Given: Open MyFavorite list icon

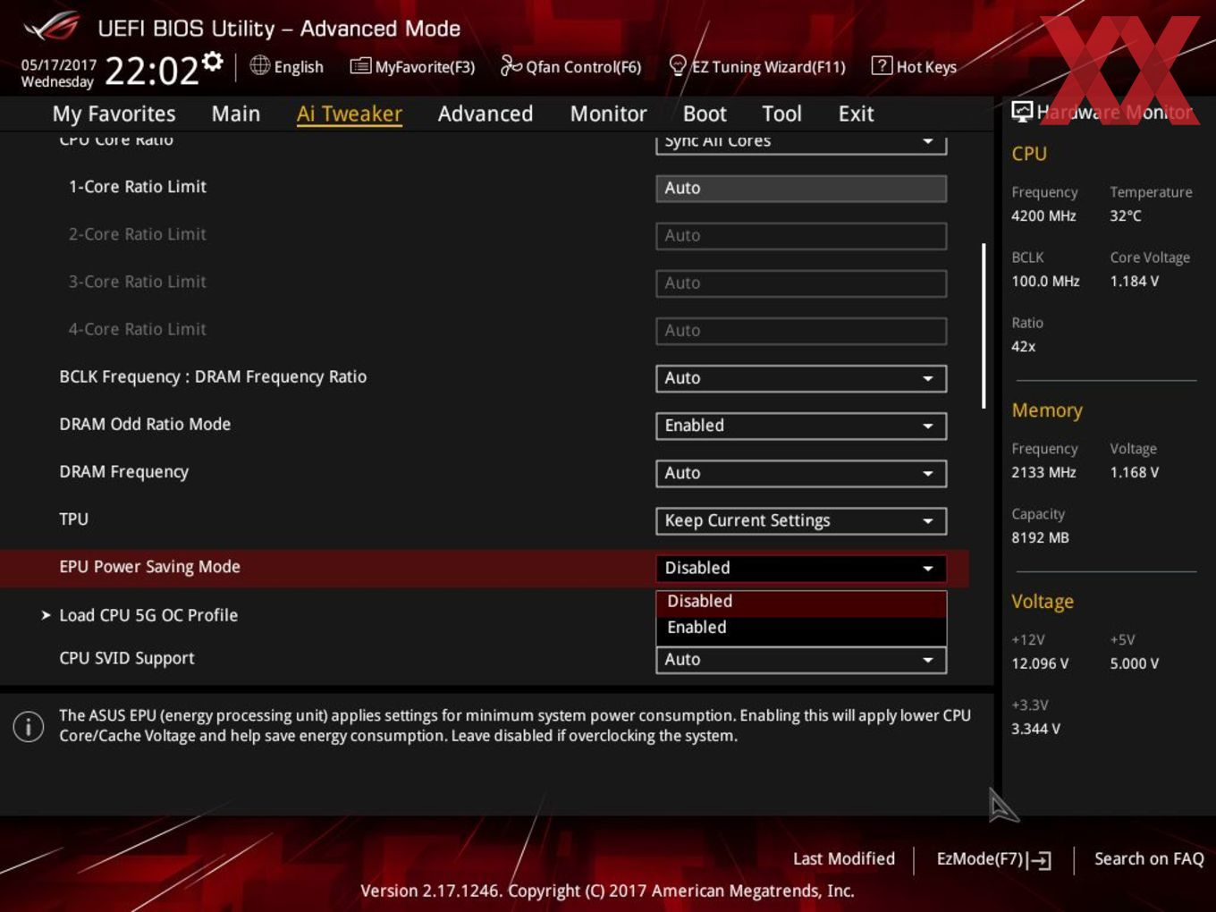Looking at the screenshot, I should click(360, 66).
